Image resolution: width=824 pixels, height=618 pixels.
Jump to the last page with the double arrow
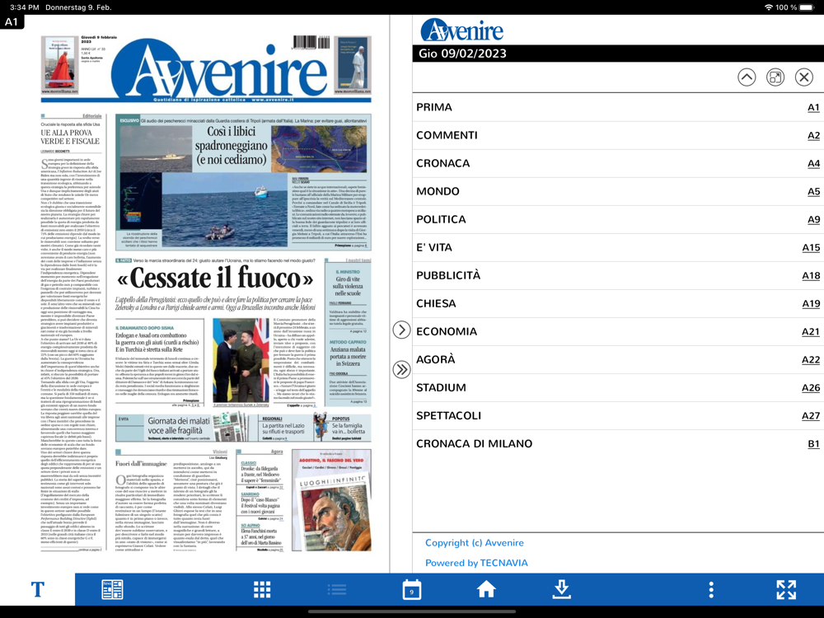401,369
